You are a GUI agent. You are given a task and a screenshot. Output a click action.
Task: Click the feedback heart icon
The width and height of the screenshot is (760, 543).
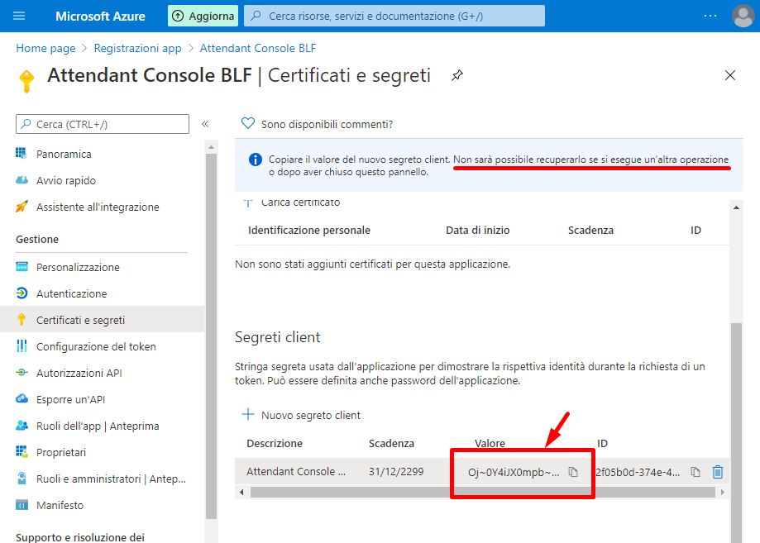[247, 123]
